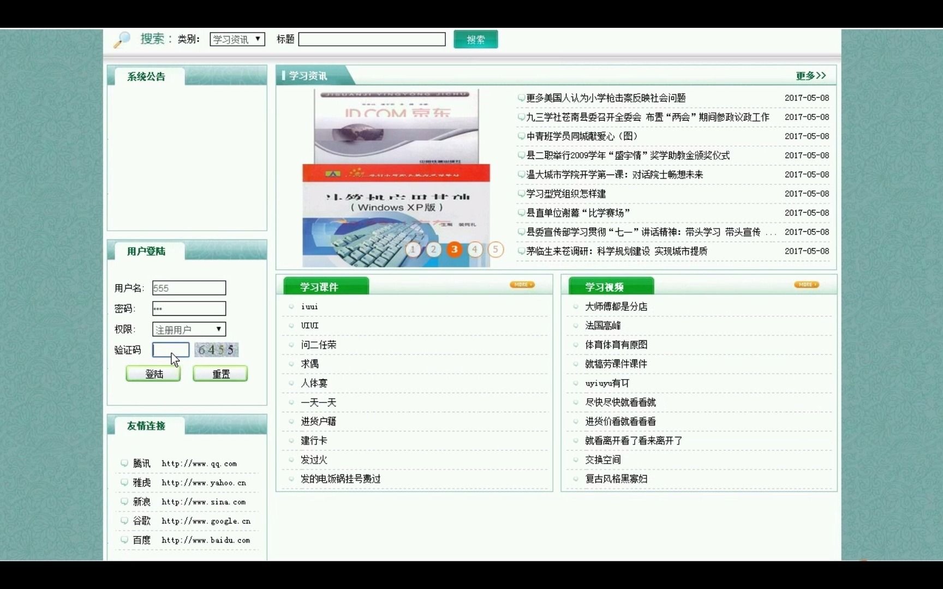Open 谷歌 friendly link www.google.cn
This screenshot has height=589, width=943.
[x=192, y=521]
